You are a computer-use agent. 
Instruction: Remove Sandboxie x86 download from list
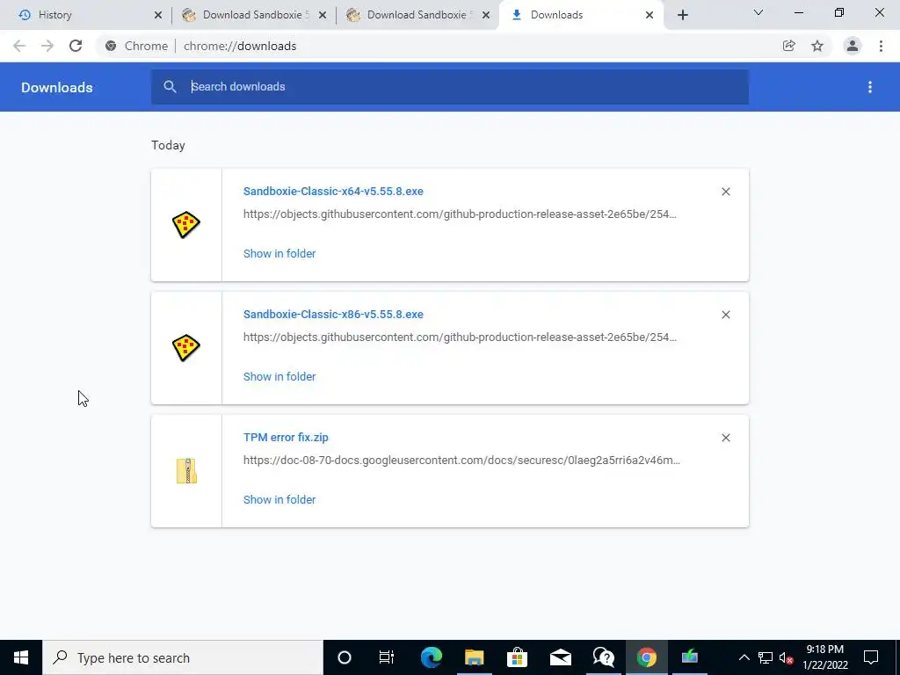pyautogui.click(x=725, y=315)
